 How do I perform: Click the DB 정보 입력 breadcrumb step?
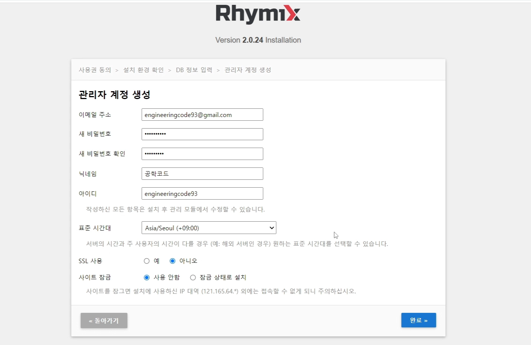[x=194, y=70]
